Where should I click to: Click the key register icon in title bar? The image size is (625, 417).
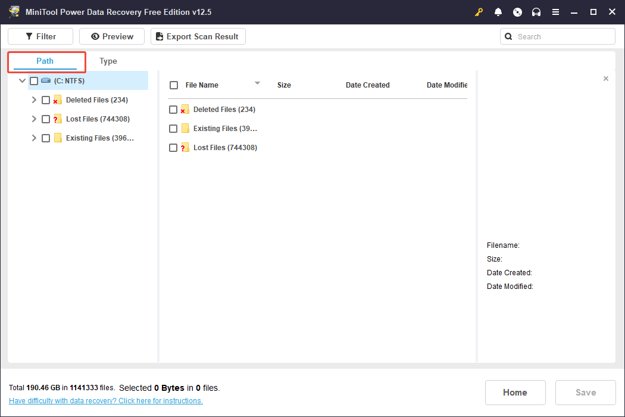point(479,12)
